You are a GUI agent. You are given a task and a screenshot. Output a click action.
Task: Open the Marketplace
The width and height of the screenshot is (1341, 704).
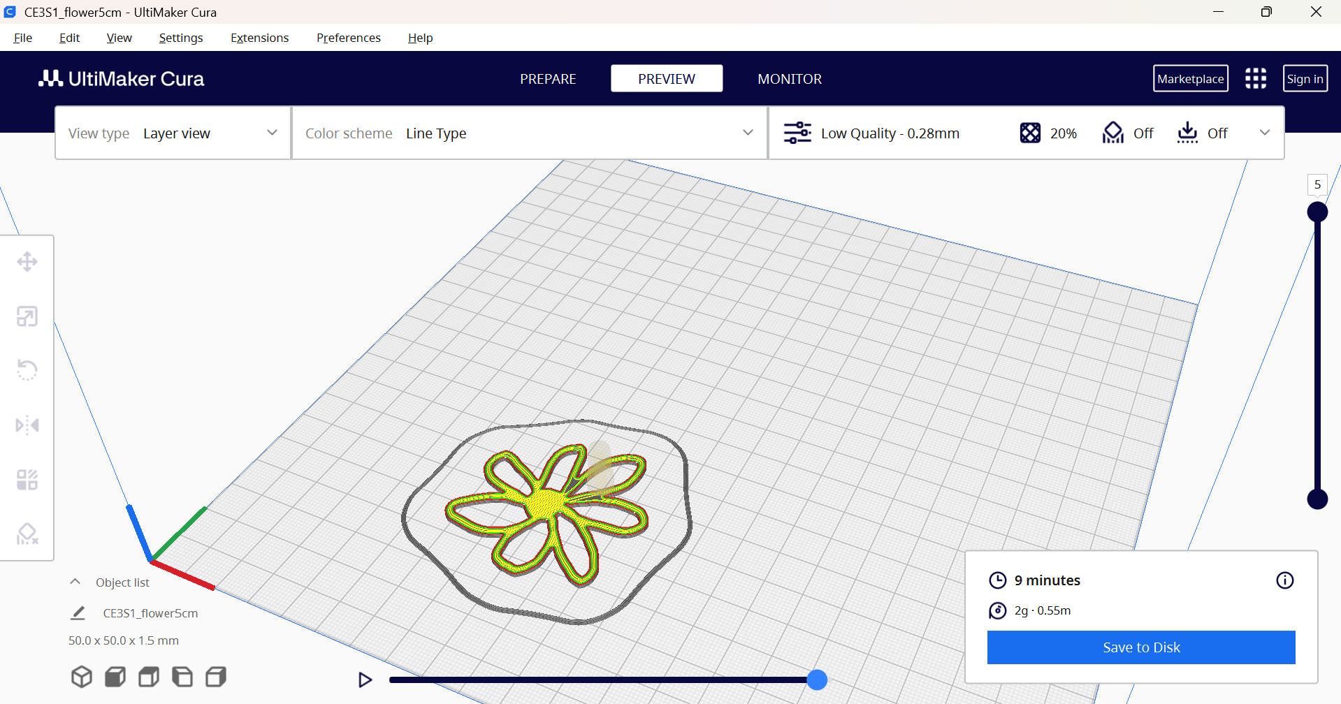pyautogui.click(x=1190, y=78)
